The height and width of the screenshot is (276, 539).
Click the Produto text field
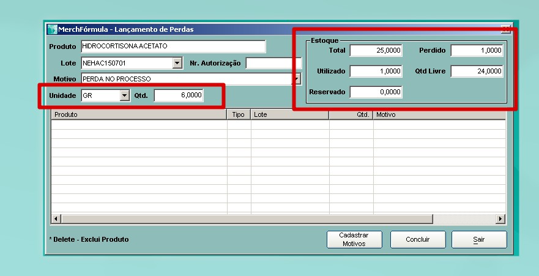pos(173,47)
